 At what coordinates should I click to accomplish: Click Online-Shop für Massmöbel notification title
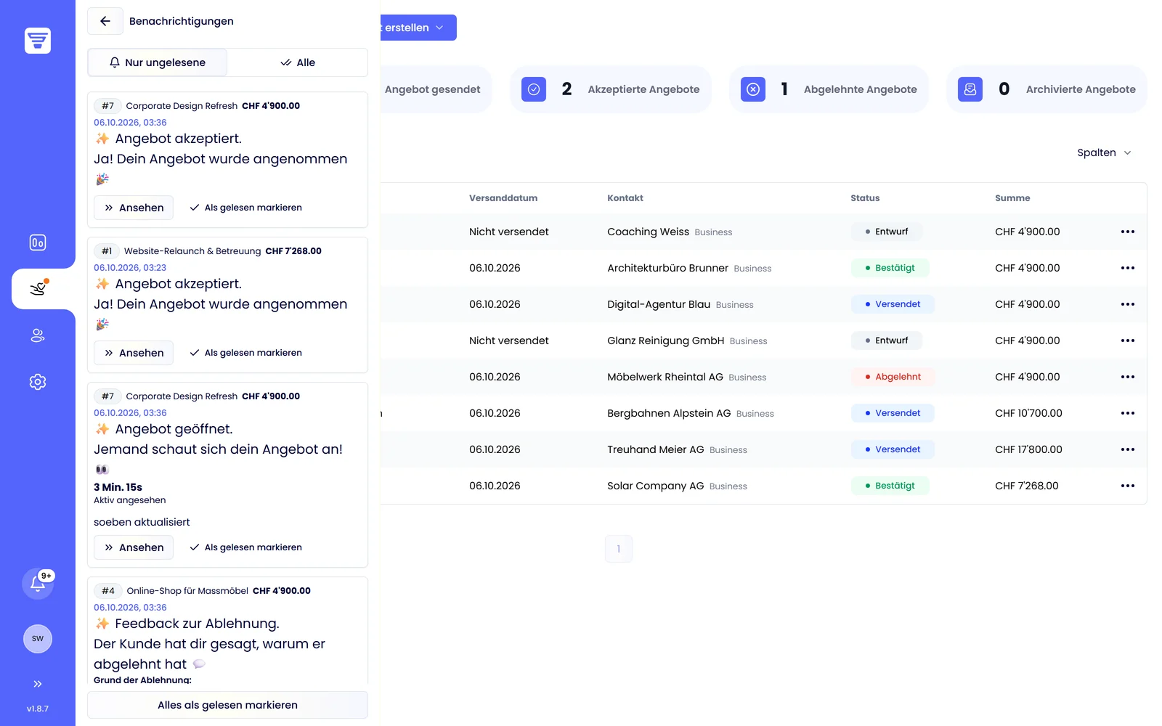point(187,591)
